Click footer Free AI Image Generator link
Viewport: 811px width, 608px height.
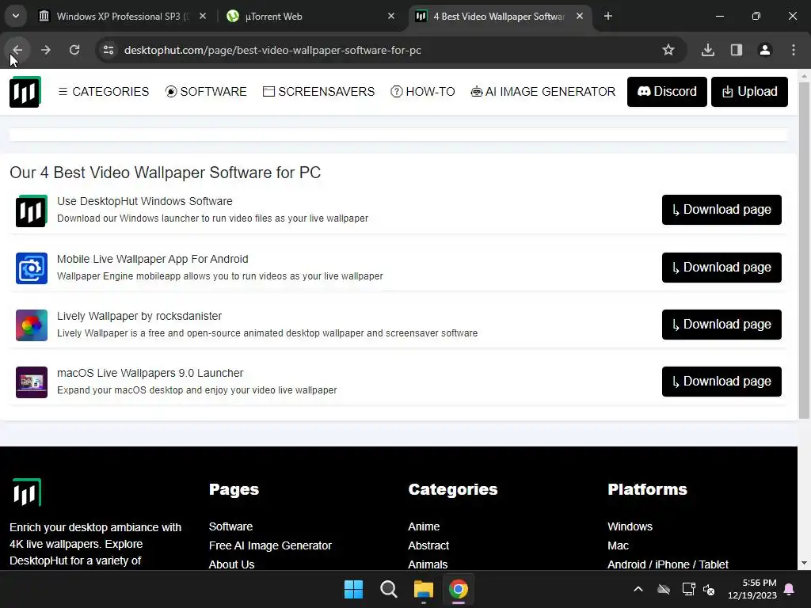tap(270, 545)
